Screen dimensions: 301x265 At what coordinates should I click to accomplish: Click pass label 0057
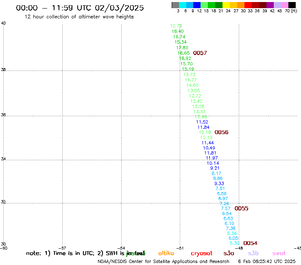coord(200,53)
